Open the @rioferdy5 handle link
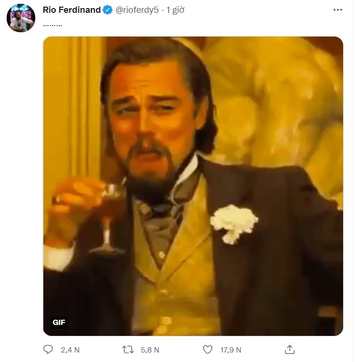The width and height of the screenshot is (355, 362). [137, 10]
